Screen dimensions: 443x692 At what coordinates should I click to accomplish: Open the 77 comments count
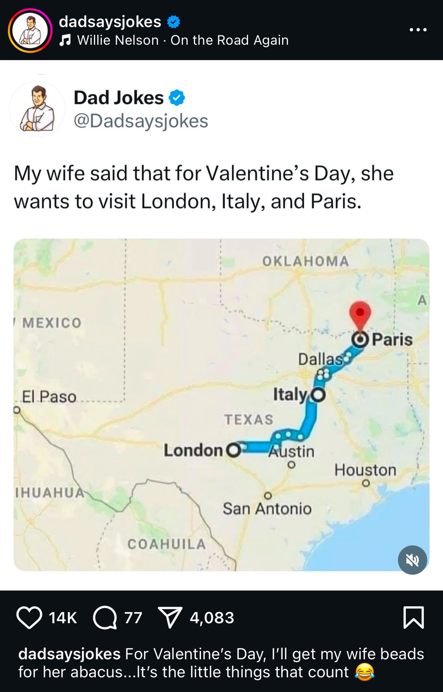[x=133, y=618]
